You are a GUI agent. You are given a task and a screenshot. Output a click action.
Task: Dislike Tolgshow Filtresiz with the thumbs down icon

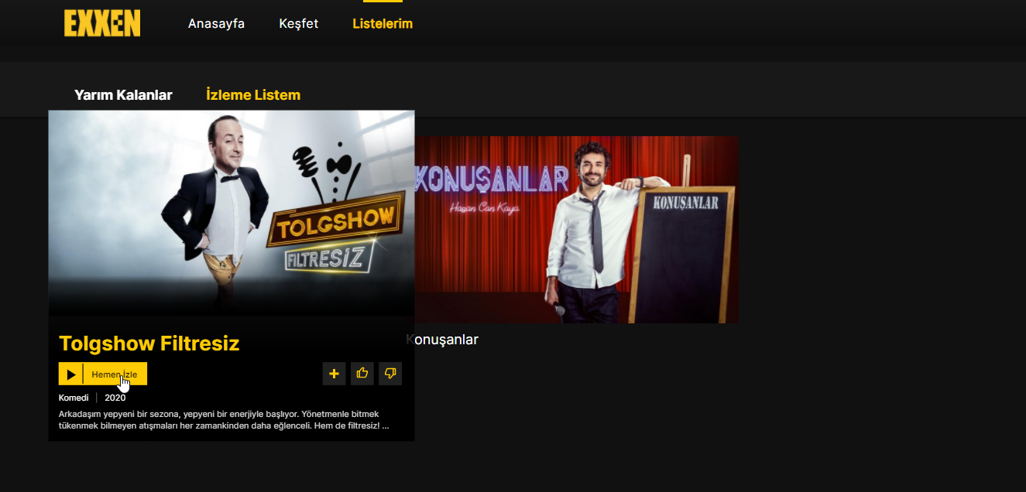390,374
